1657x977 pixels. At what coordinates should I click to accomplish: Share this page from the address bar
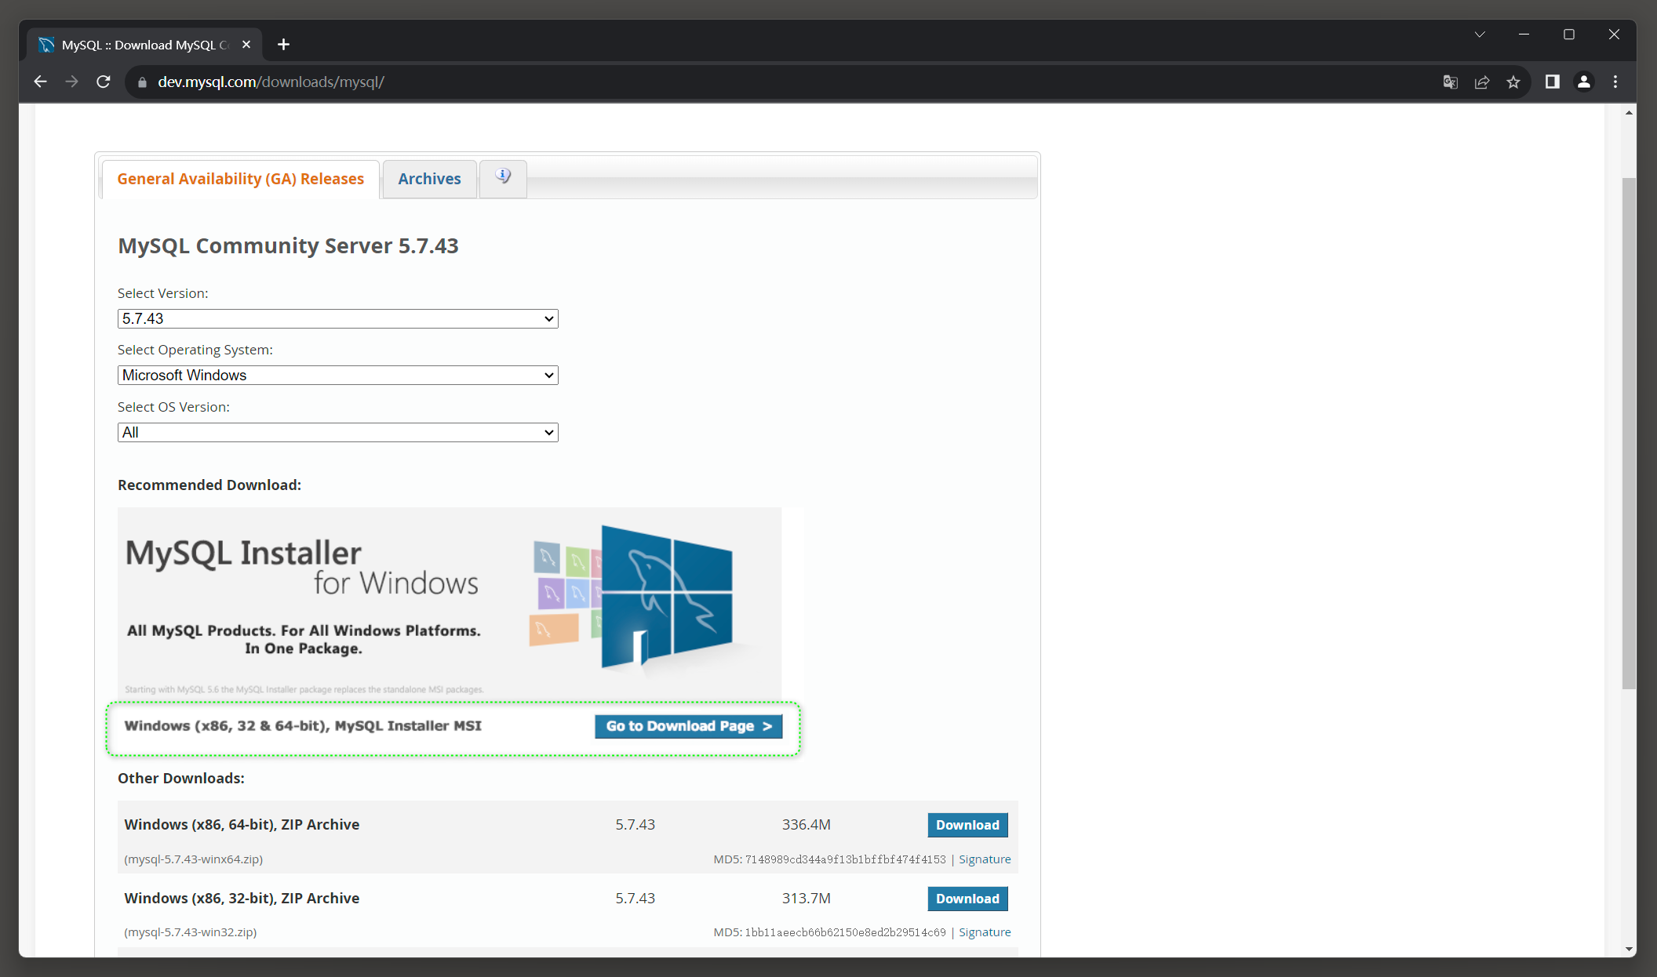click(x=1482, y=82)
